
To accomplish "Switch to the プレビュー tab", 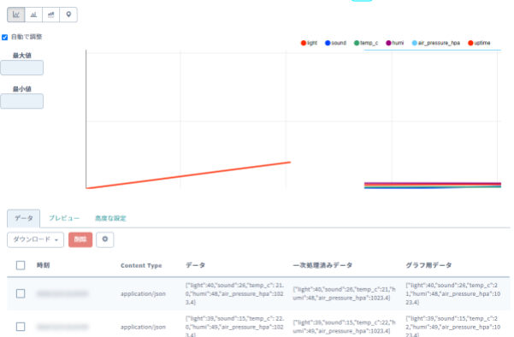I will point(64,218).
